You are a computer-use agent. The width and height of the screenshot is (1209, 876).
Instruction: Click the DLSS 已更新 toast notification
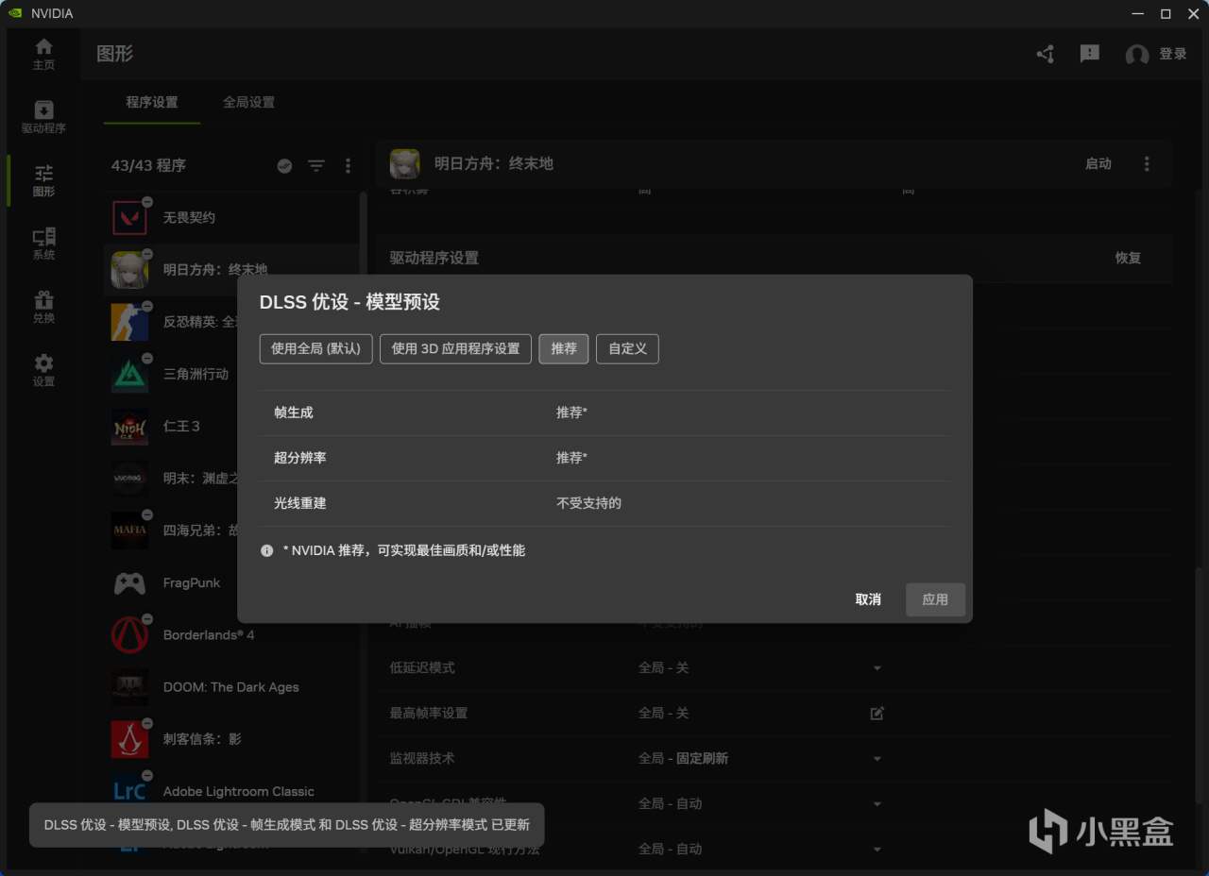tap(287, 825)
